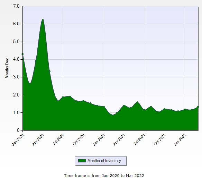Screen dimensions: 202x178
Task: Click the Oct 2020 x-axis label
Action: pyautogui.click(x=79, y=139)
